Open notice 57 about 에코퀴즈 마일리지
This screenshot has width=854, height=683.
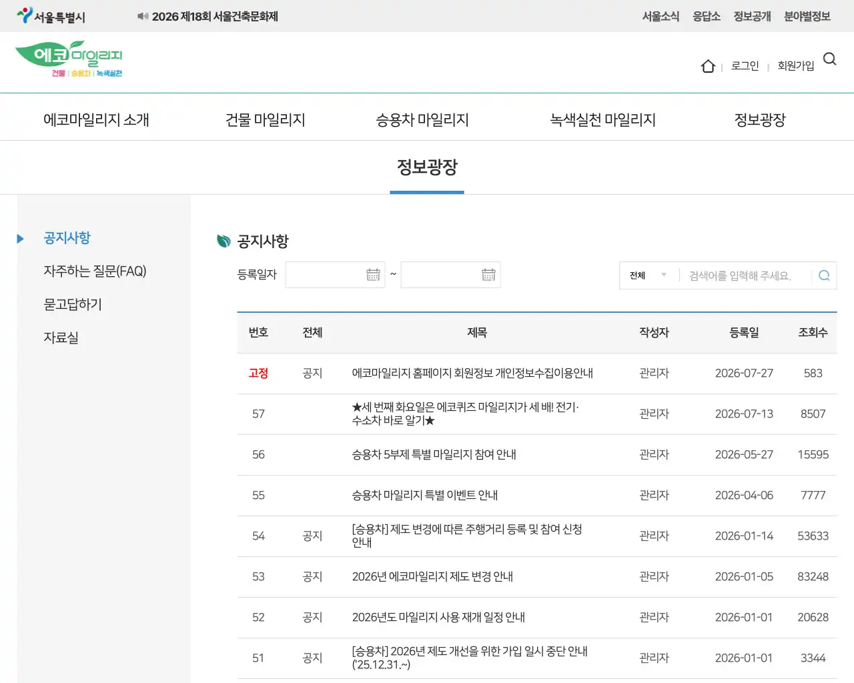click(466, 414)
